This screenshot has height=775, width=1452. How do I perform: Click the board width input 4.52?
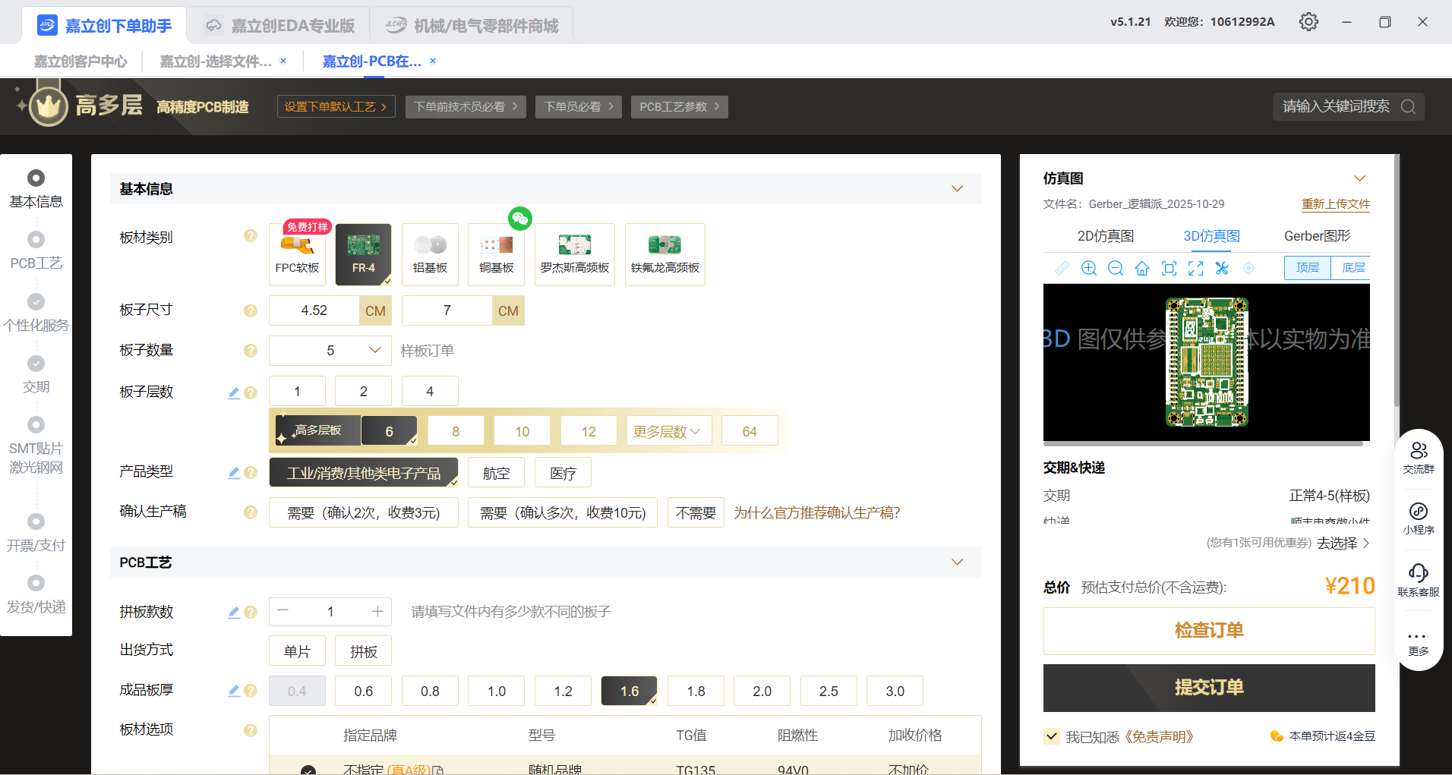pos(314,310)
